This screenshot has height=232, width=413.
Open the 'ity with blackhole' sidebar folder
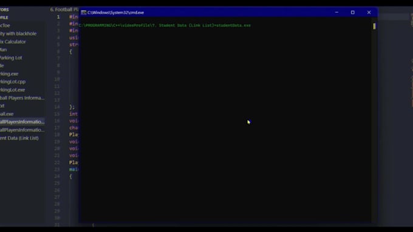coord(18,34)
